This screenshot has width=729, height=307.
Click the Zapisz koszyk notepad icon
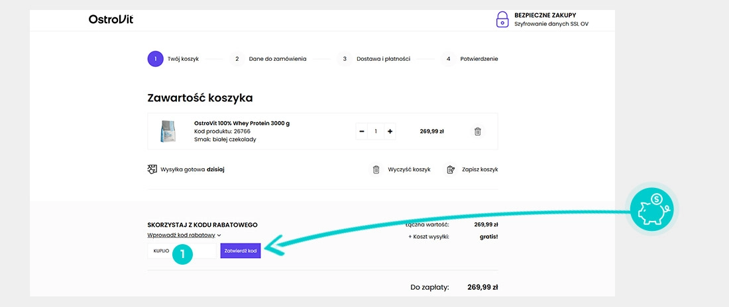[x=450, y=169]
